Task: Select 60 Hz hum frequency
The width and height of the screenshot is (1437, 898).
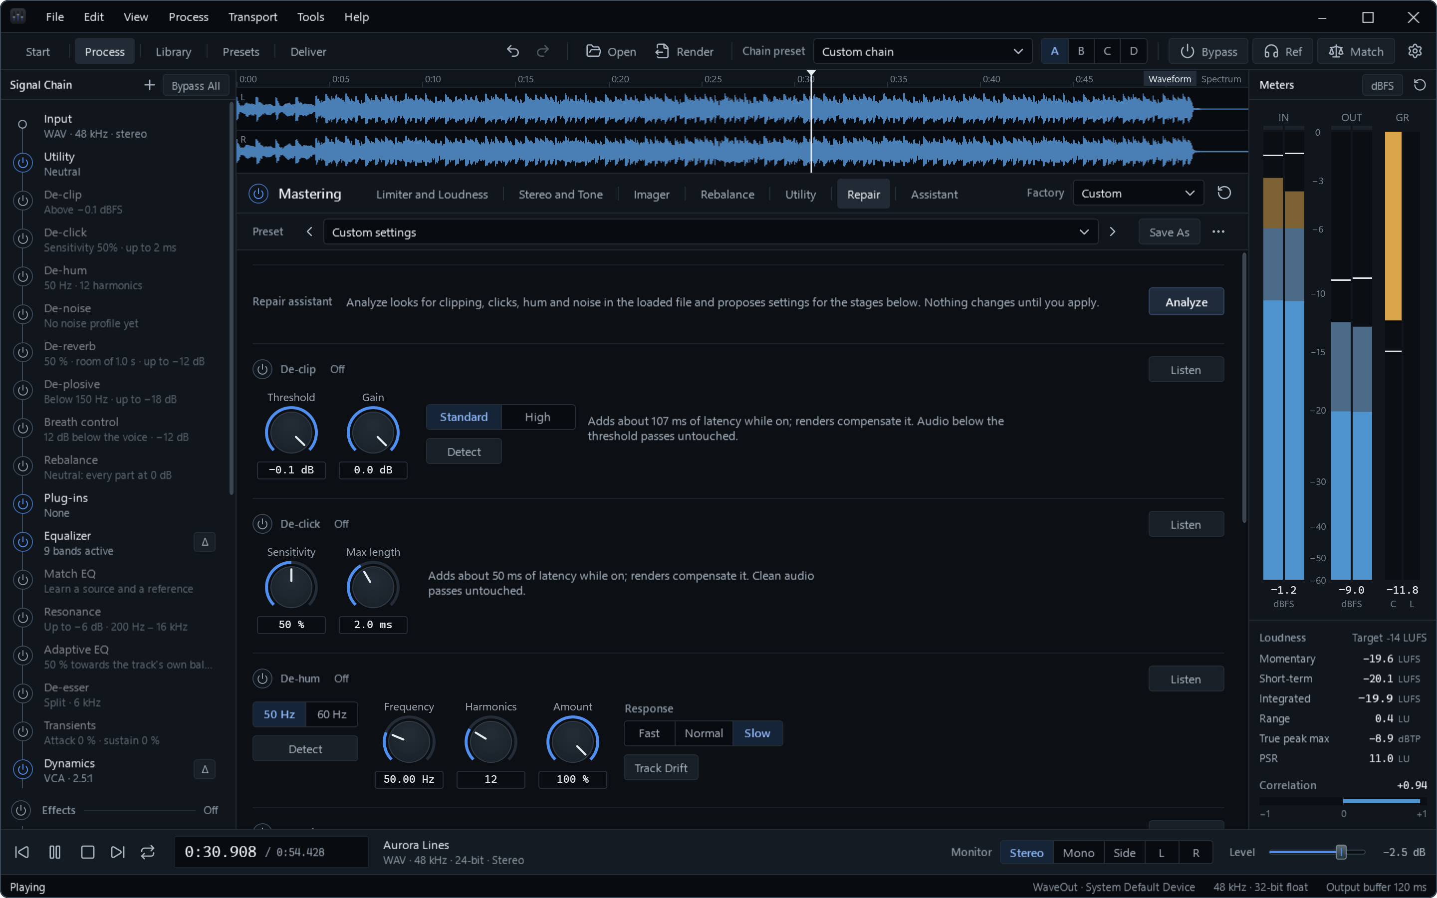Action: 331,714
